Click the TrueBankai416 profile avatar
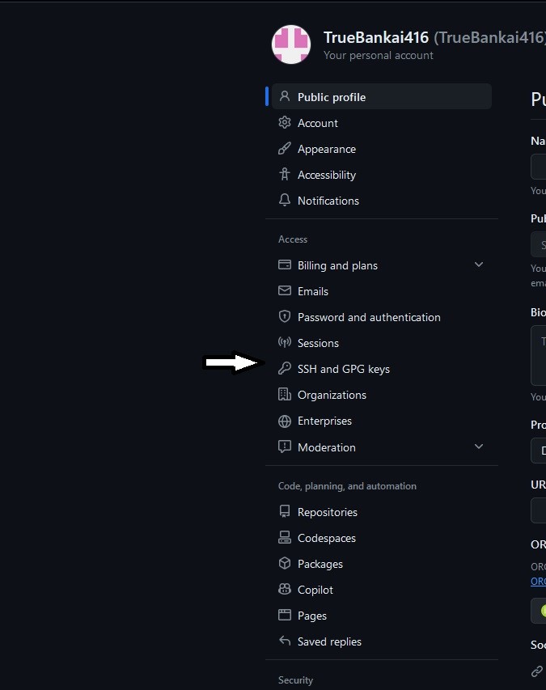The height and width of the screenshot is (690, 546). (x=291, y=44)
